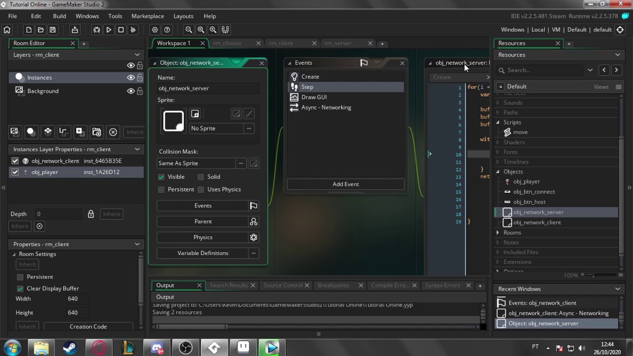Image resolution: width=633 pixels, height=356 pixels.
Task: Enable Uses Physics checkbox
Action: pyautogui.click(x=201, y=189)
